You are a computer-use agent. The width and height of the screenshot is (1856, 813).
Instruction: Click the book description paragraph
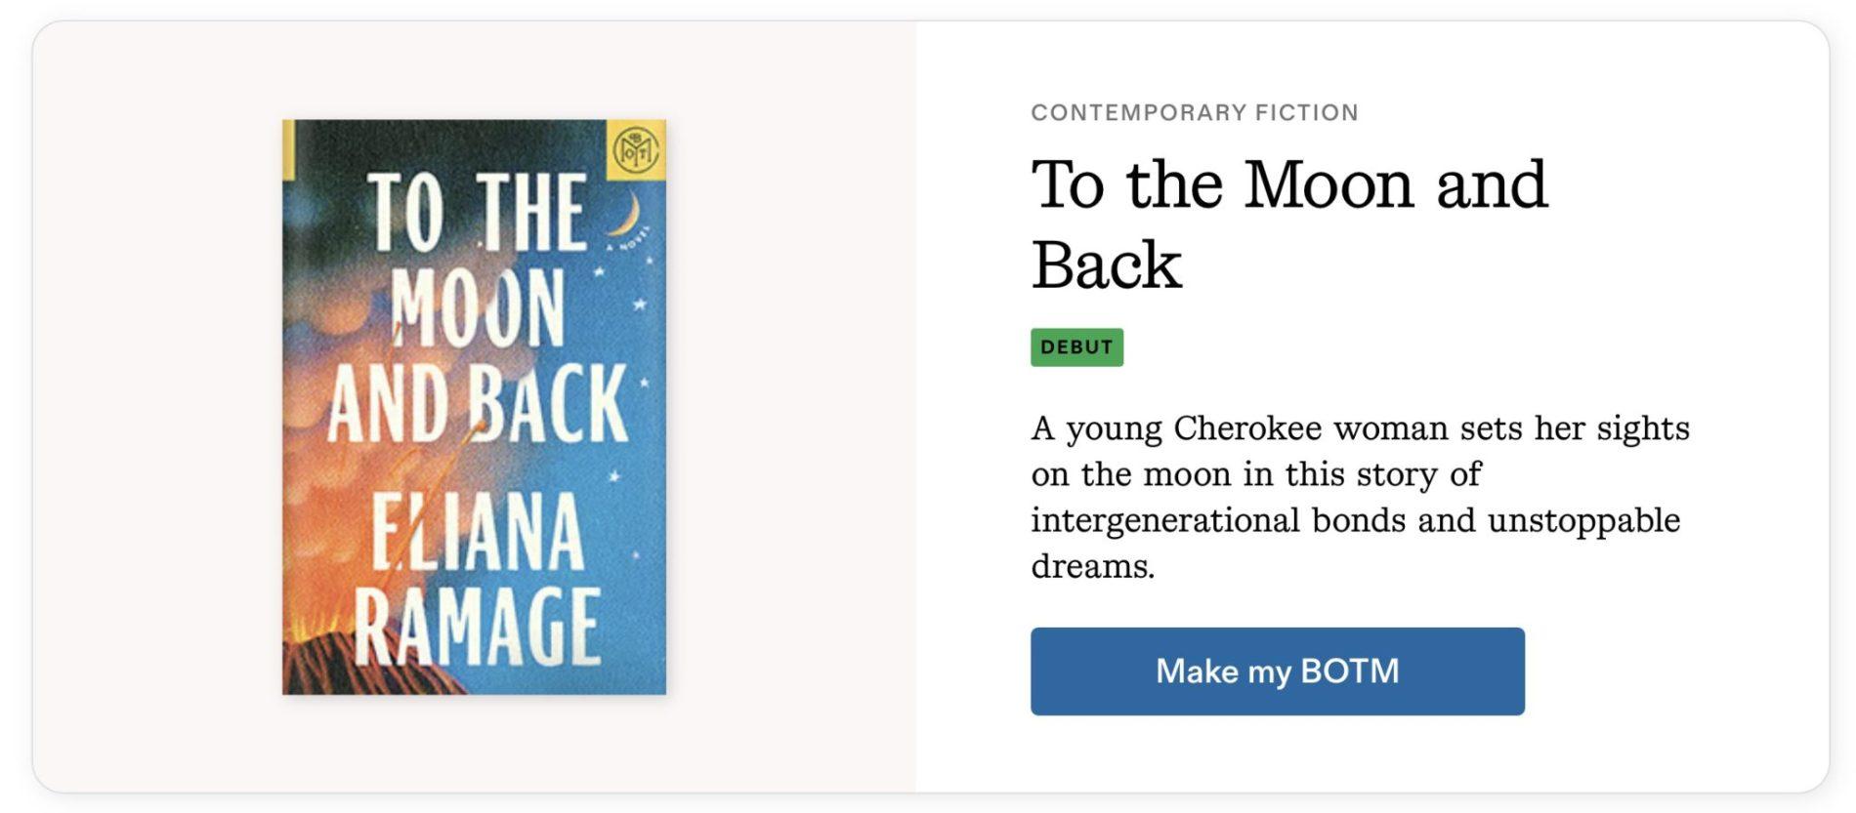[1359, 497]
